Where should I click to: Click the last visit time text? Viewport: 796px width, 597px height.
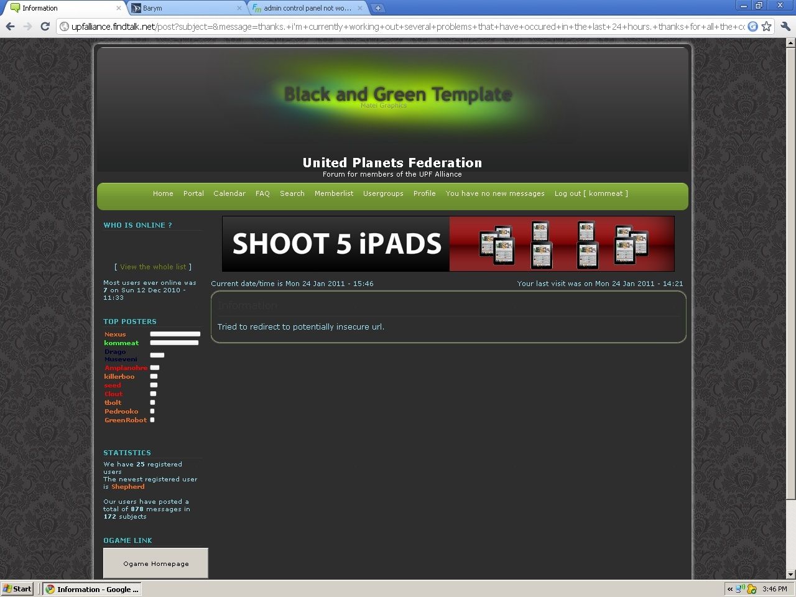[600, 284]
